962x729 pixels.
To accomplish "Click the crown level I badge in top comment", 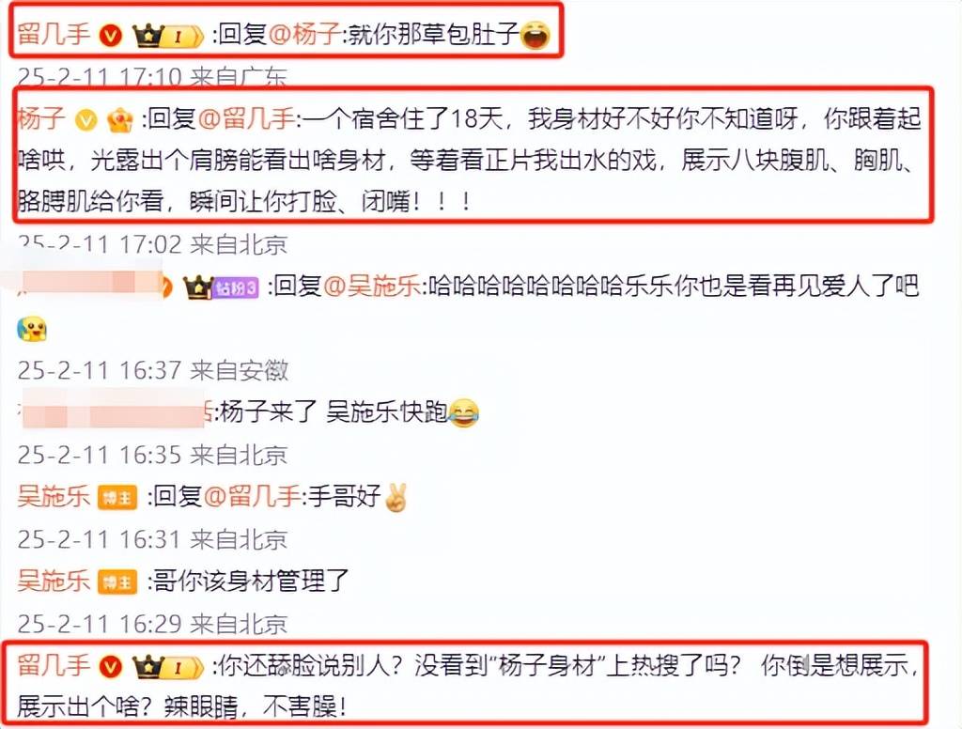I will click(x=167, y=36).
